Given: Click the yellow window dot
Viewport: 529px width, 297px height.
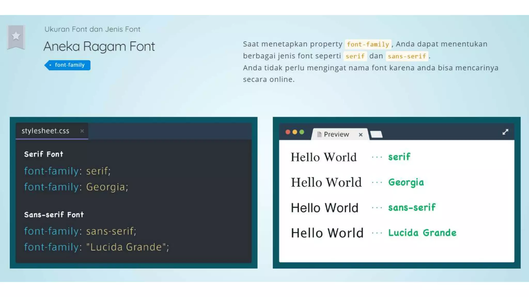Looking at the screenshot, I should click(295, 132).
